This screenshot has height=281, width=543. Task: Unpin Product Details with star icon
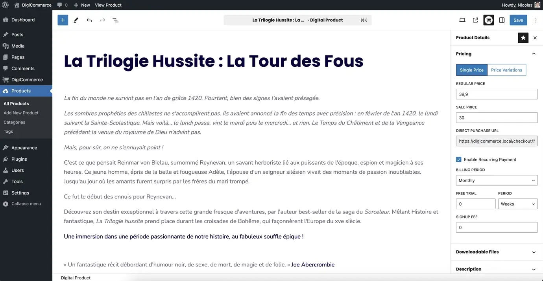[x=523, y=38]
